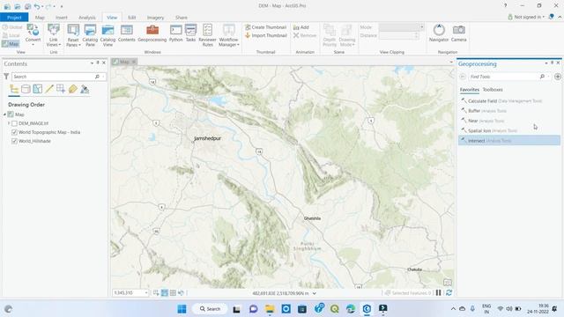
Task: Open File Explorer from taskbar
Action: [270, 309]
